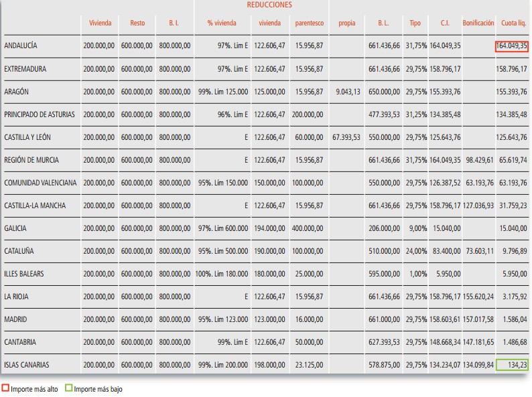532x397 pixels.
Task: Click the COMUNIDAD VALENCIANA row label
Action: [40, 183]
